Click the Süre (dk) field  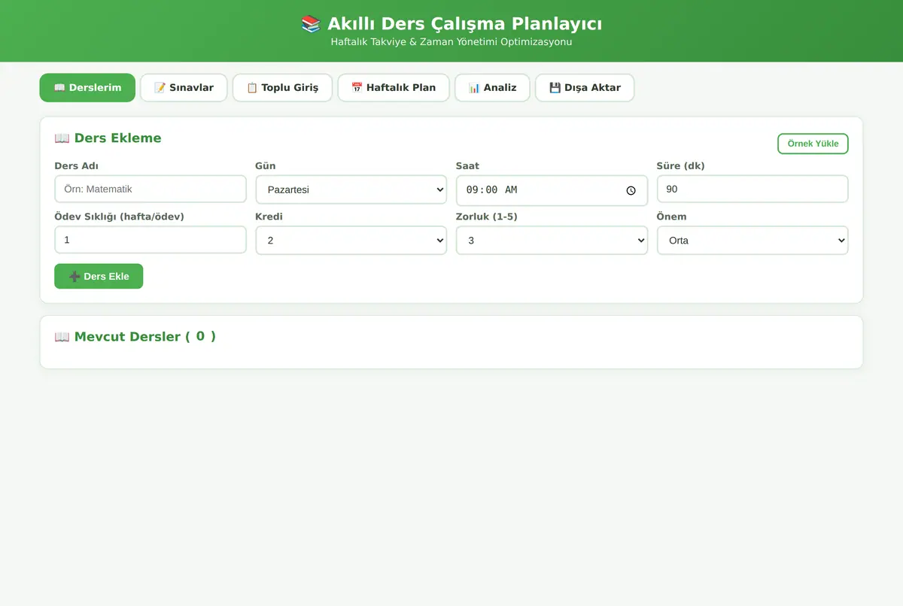click(752, 189)
